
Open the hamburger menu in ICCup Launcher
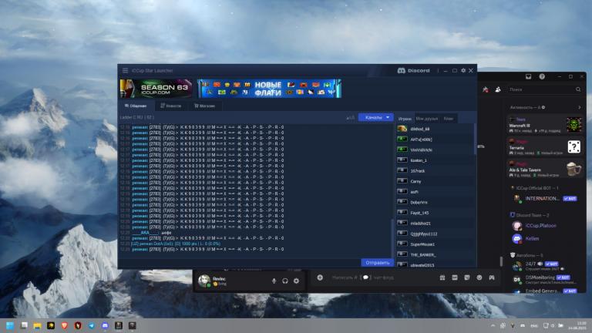point(125,71)
